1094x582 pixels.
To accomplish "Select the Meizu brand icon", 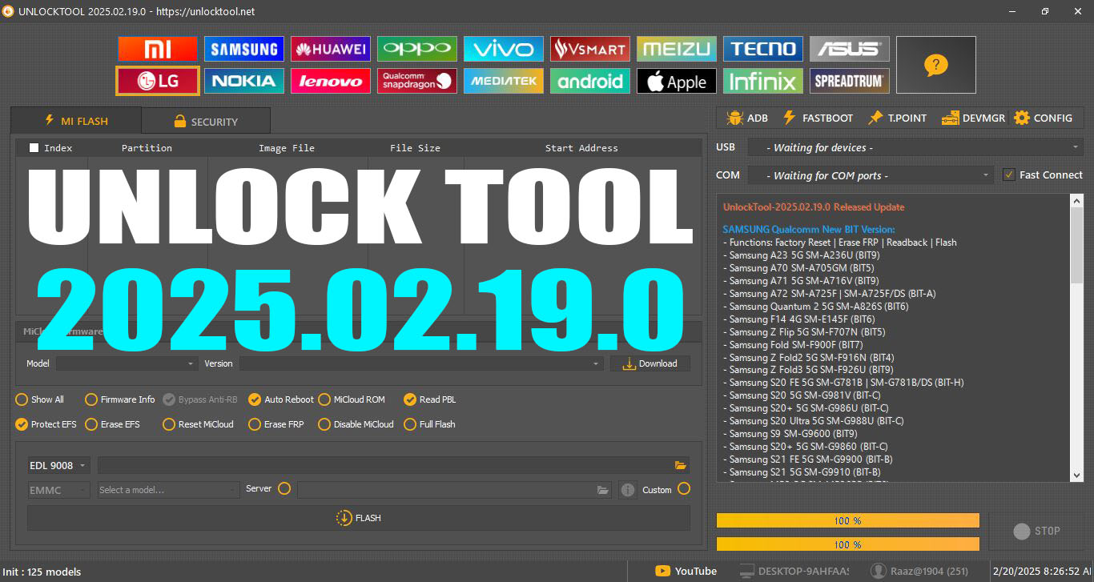I will (677, 50).
